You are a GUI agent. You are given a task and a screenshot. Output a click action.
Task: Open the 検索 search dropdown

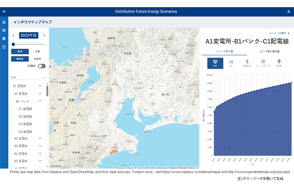click(28, 77)
